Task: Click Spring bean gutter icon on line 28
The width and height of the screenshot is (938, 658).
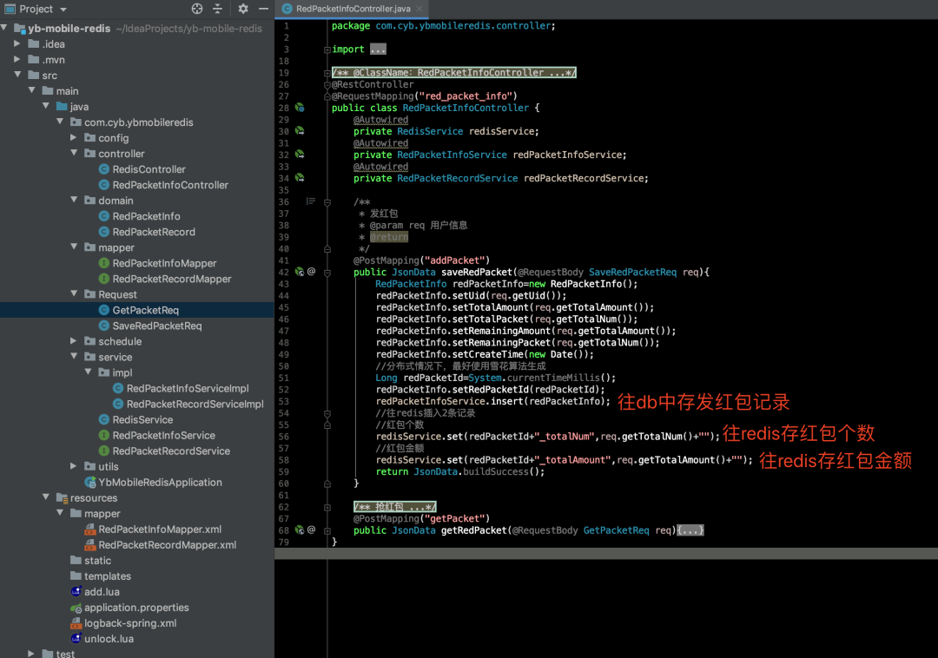Action: (x=299, y=108)
